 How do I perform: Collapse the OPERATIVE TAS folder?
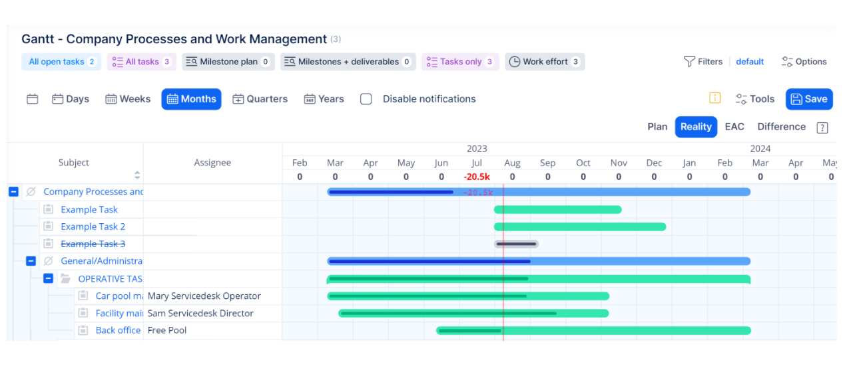click(48, 278)
